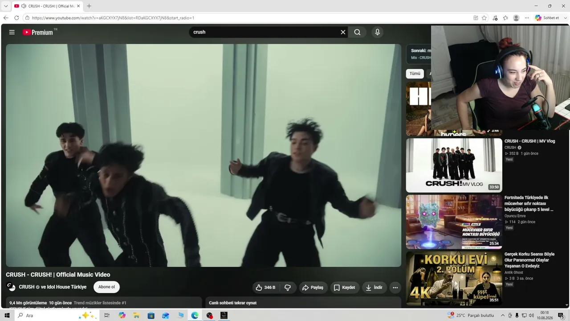Image resolution: width=570 pixels, height=321 pixels.
Task: Share the video via Paylaş
Action: pyautogui.click(x=313, y=288)
